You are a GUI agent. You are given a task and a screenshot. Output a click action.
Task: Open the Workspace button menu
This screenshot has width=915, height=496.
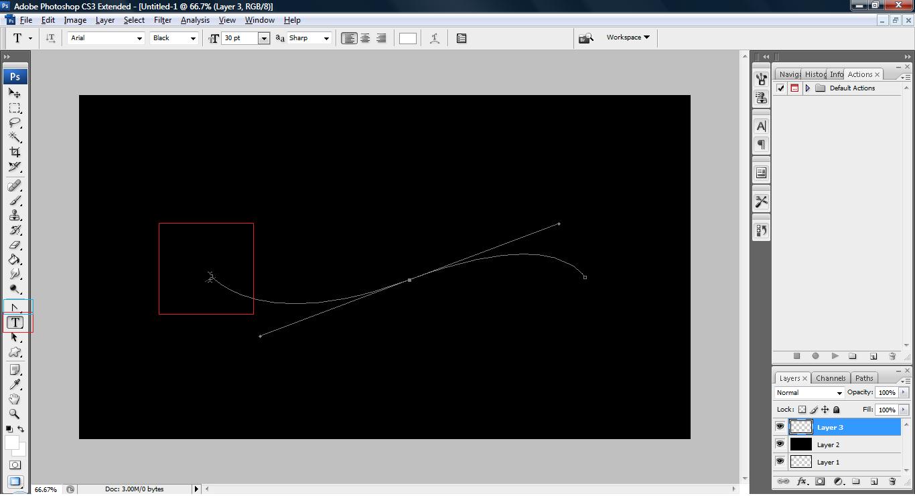click(x=628, y=37)
